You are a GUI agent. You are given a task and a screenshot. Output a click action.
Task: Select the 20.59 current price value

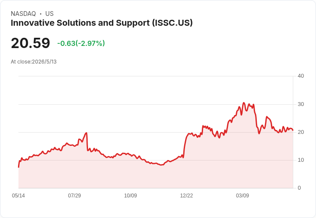(30, 43)
